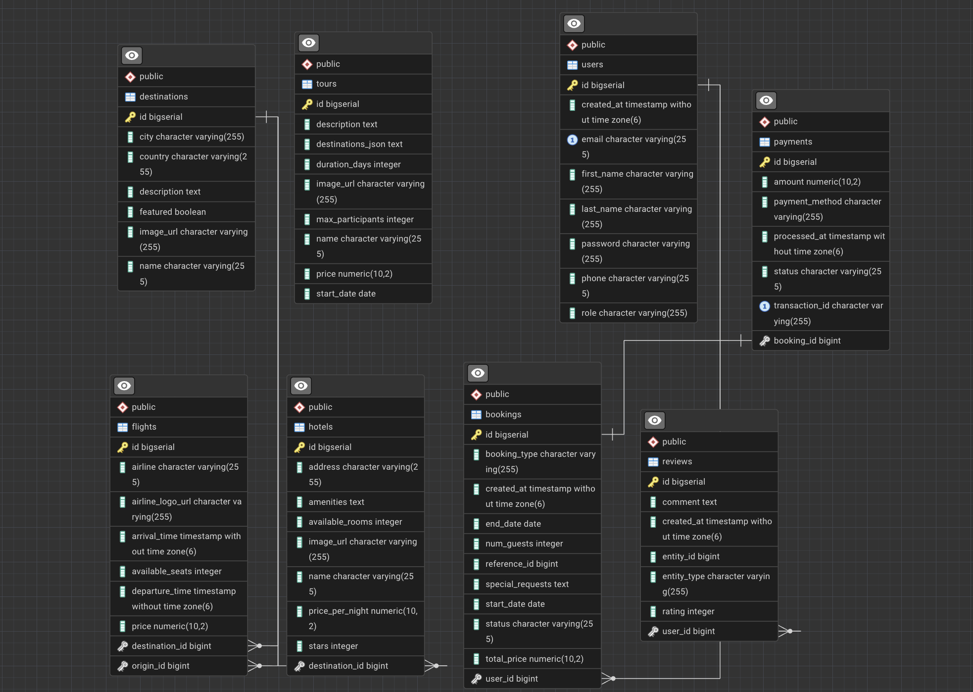973x692 pixels.
Task: Click foreign key icon beside booking_id bigint
Action: pyautogui.click(x=764, y=341)
